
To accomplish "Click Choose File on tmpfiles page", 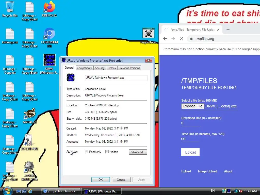I will pyautogui.click(x=193, y=106).
